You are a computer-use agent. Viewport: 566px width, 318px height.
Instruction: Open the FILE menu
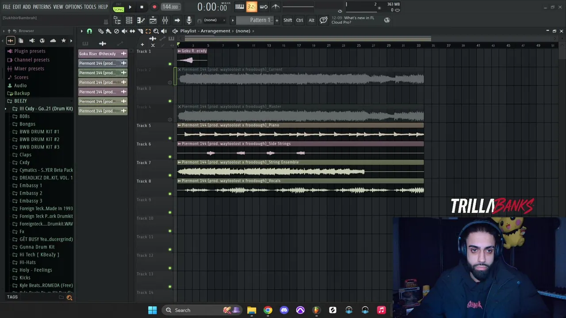(7, 7)
